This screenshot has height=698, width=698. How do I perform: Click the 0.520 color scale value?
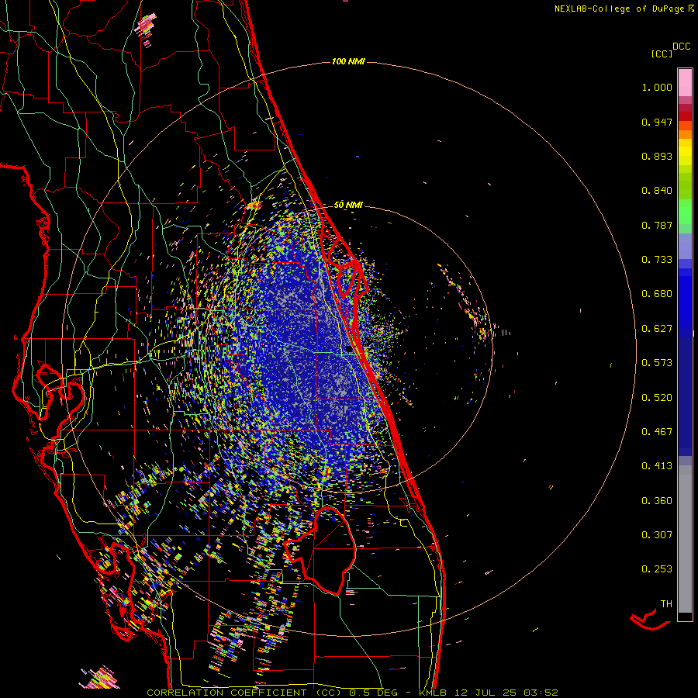click(657, 398)
